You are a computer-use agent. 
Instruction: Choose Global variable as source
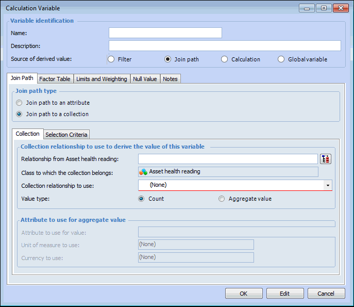point(281,59)
